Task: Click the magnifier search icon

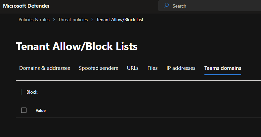Action: coord(166,6)
